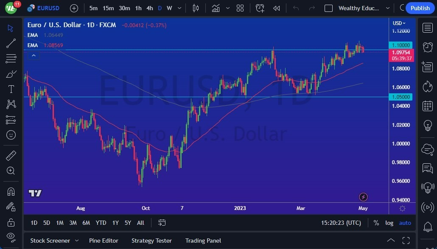Open the XABCD Pattern tool
This screenshot has height=249, width=437.
[11, 104]
